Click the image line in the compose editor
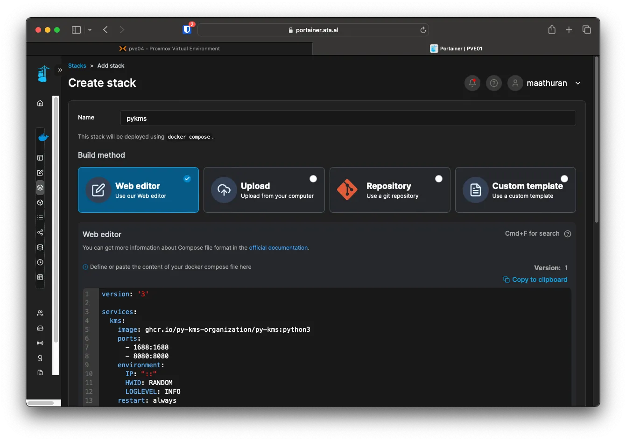This screenshot has height=441, width=626. point(214,329)
